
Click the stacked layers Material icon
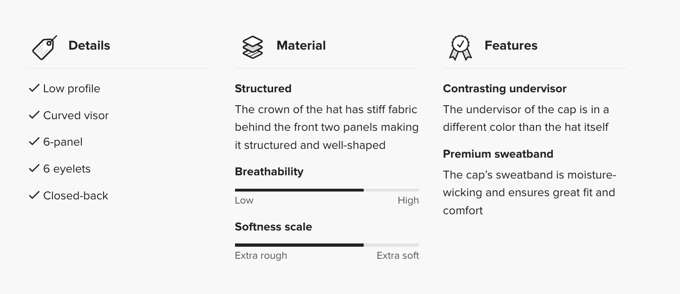coord(253,47)
